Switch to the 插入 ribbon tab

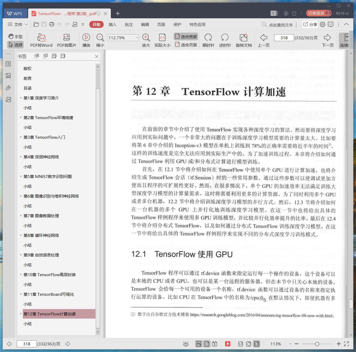112,24
